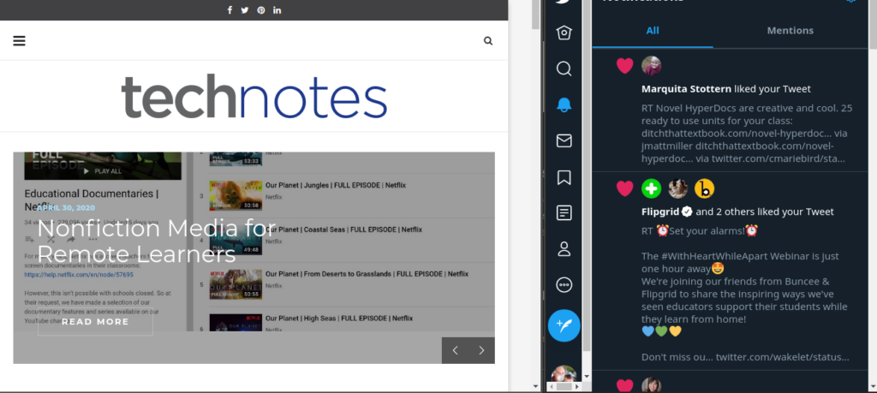Open the twitter.com/wakelet/status link text
The image size is (877, 393).
coord(783,357)
